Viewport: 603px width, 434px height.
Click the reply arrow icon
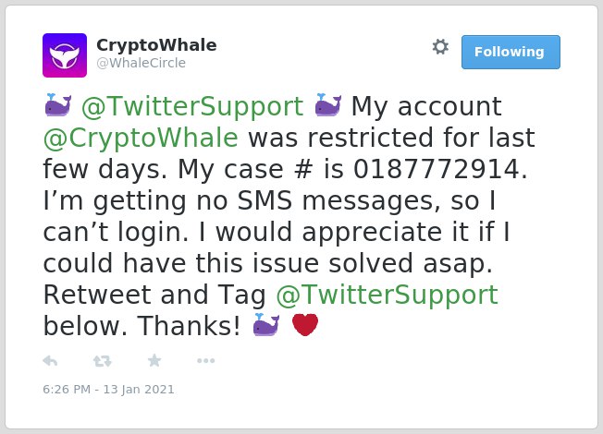[x=50, y=361]
